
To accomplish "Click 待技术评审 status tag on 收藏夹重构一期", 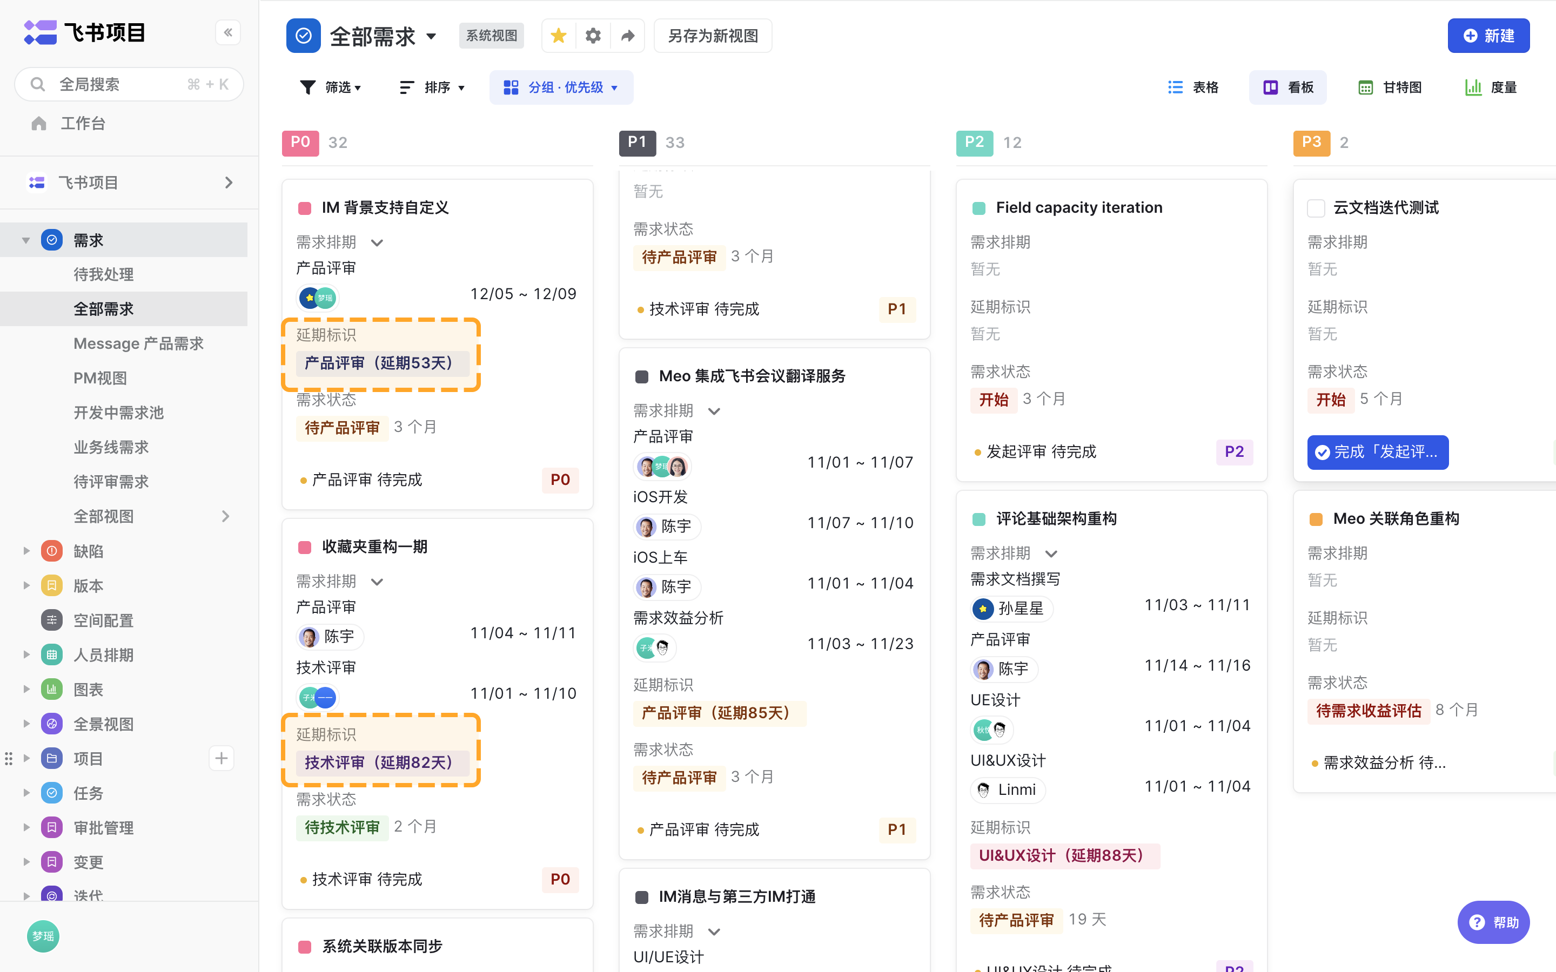I will [x=342, y=827].
